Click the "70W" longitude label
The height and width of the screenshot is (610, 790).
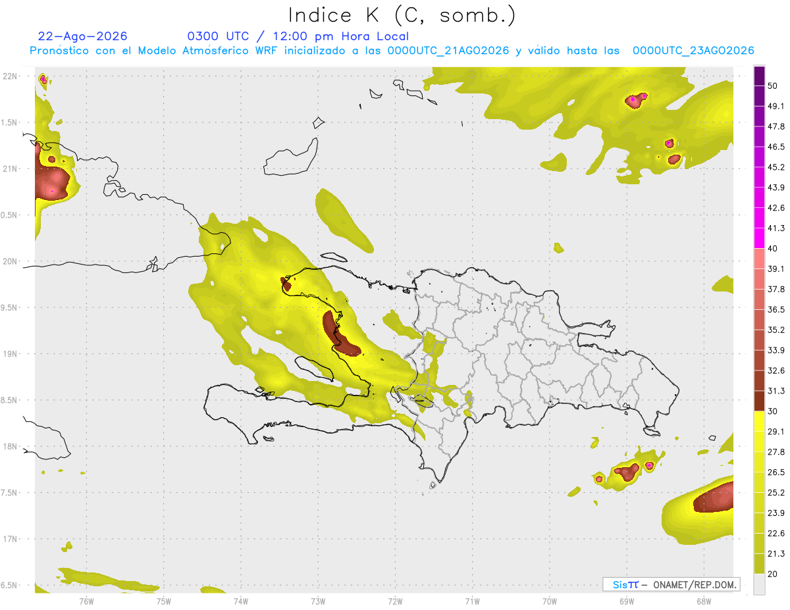(550, 601)
